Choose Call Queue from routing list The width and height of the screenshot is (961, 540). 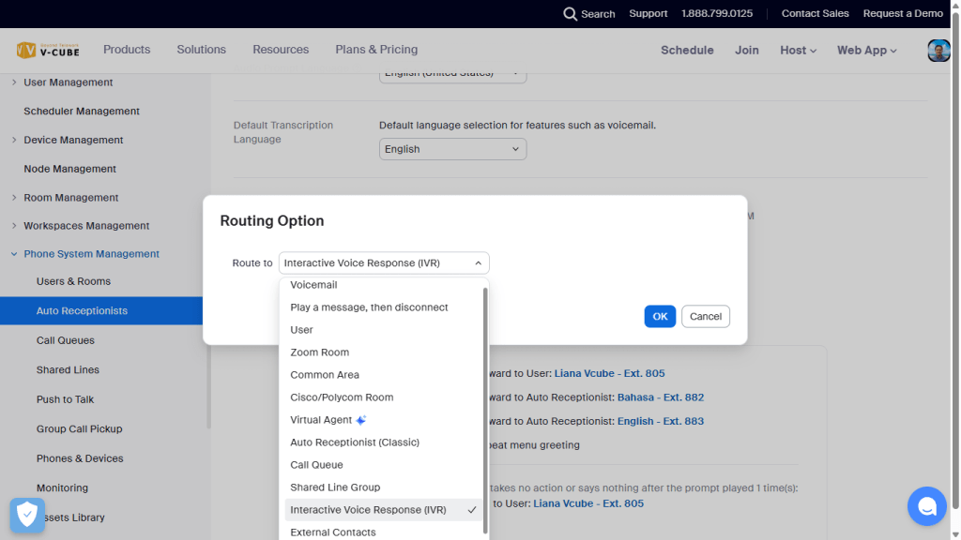pyautogui.click(x=316, y=465)
